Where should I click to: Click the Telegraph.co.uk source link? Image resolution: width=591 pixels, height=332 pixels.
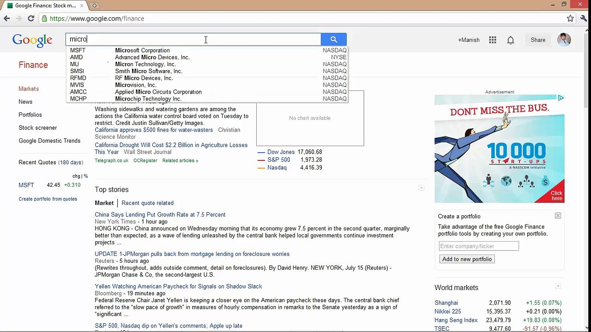pyautogui.click(x=111, y=160)
